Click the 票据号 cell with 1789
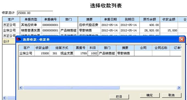This screenshot has height=100, width=187. [81, 53]
